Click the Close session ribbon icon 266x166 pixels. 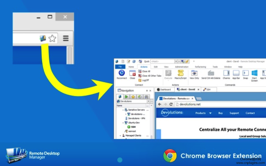tap(132, 74)
